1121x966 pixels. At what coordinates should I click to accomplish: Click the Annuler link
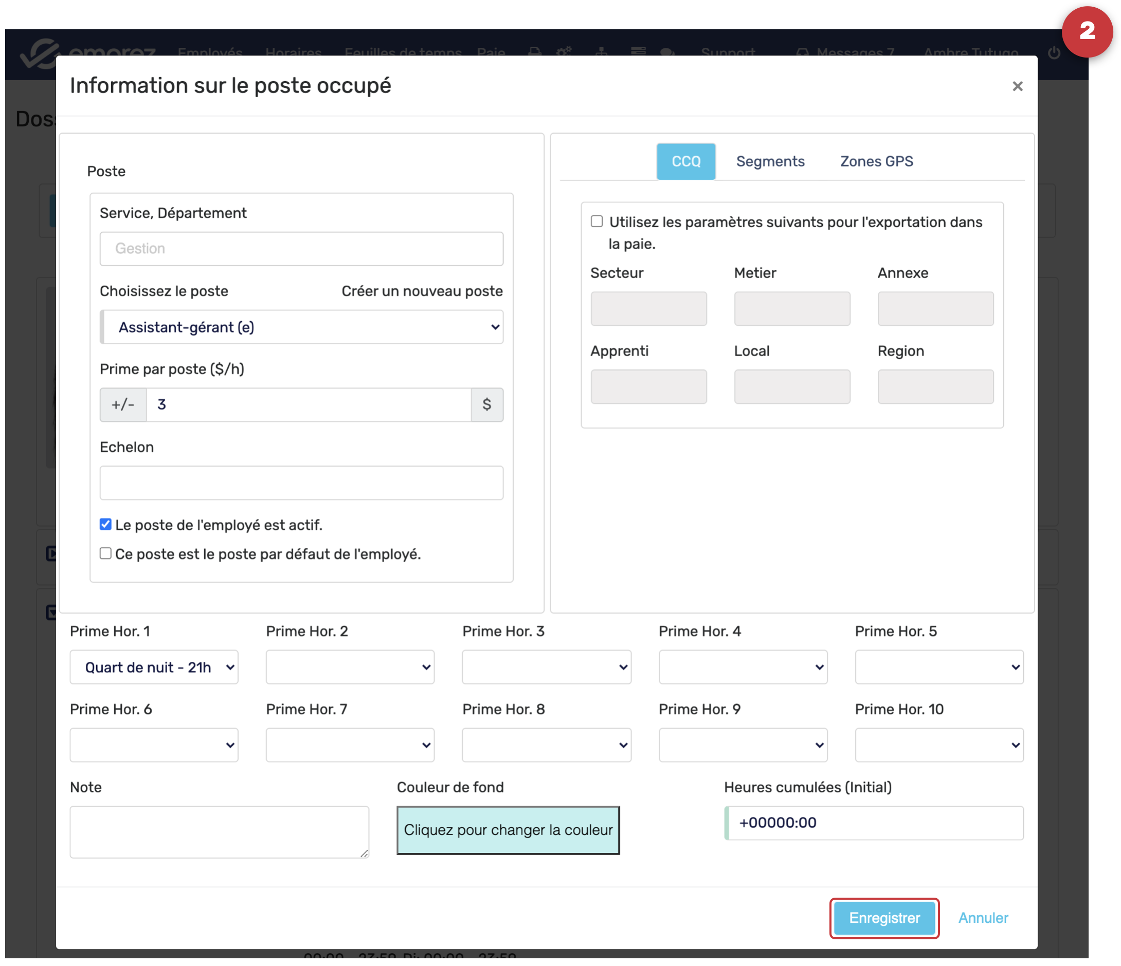pos(983,917)
